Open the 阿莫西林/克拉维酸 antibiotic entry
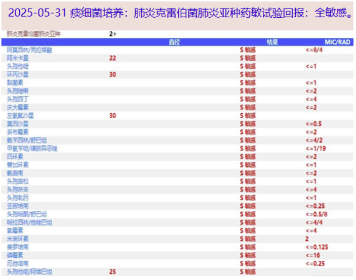The image size is (356, 280). coord(29,50)
